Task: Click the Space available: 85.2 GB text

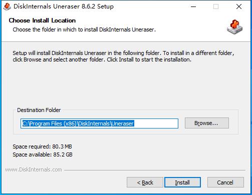Action: tap(43, 154)
